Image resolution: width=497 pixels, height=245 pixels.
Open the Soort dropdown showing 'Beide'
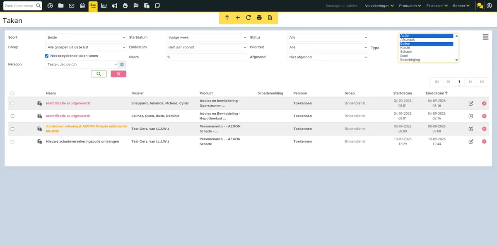coord(85,38)
